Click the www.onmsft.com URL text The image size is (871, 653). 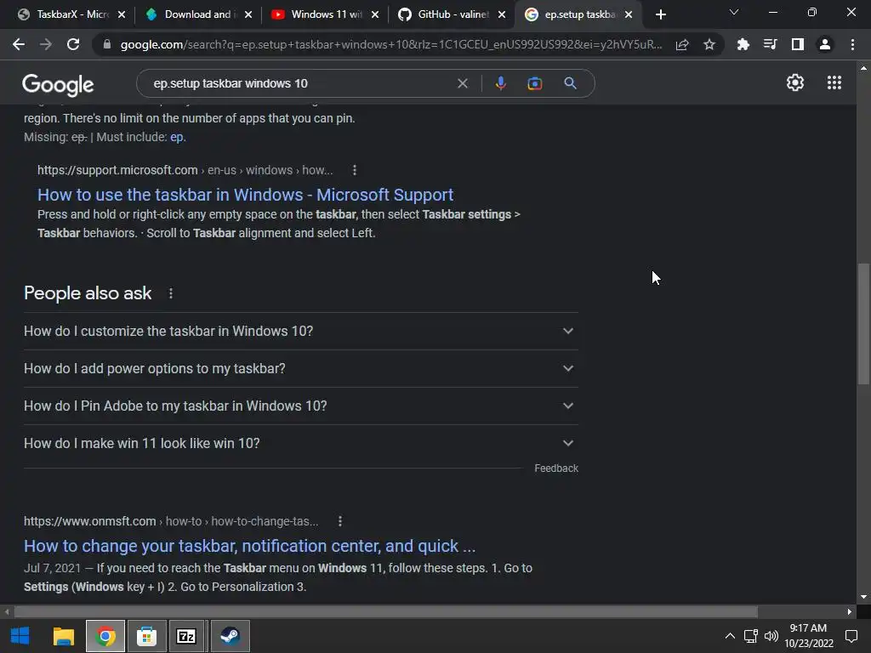click(x=89, y=521)
